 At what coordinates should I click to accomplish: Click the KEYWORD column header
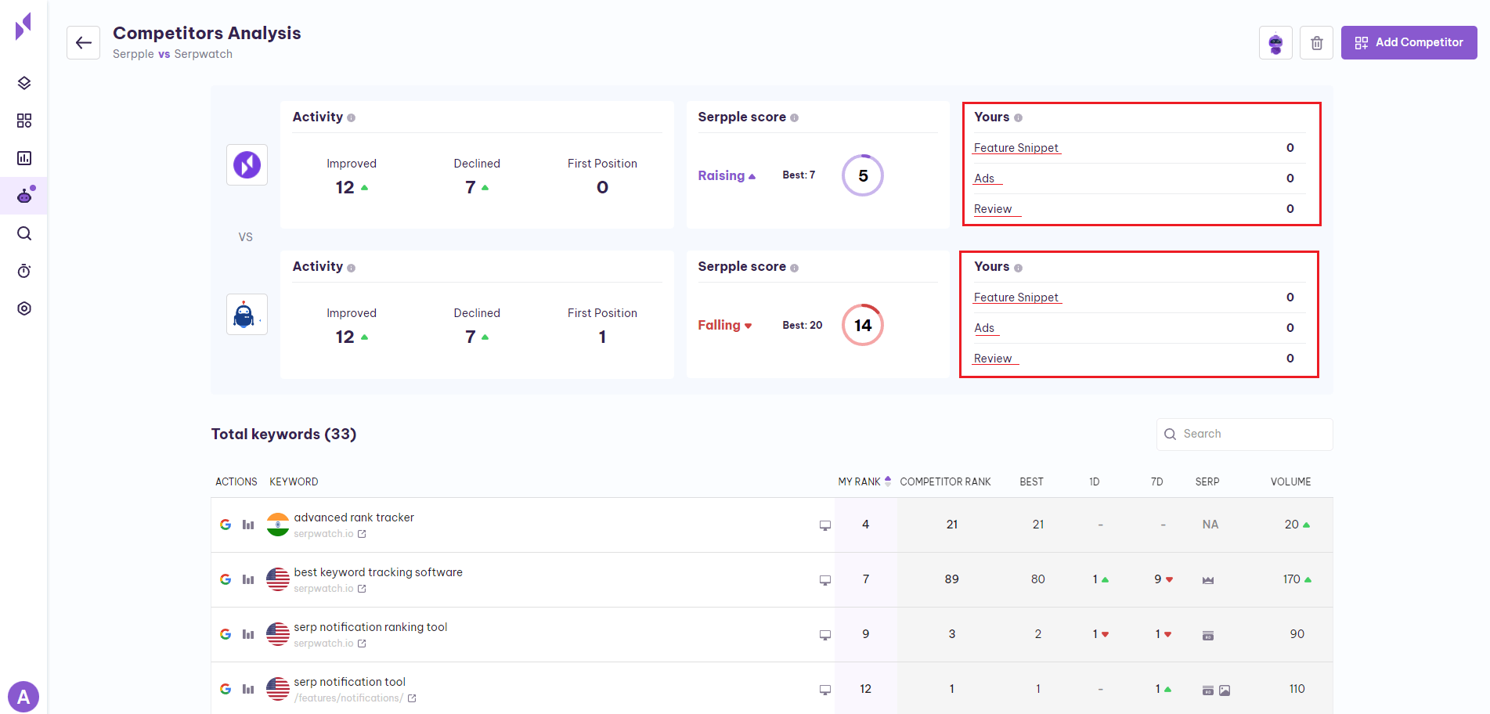coord(294,481)
